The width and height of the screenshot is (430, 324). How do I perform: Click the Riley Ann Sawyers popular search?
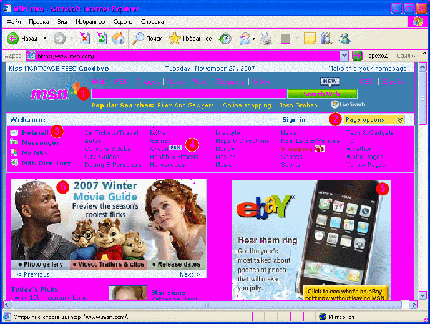(x=185, y=106)
